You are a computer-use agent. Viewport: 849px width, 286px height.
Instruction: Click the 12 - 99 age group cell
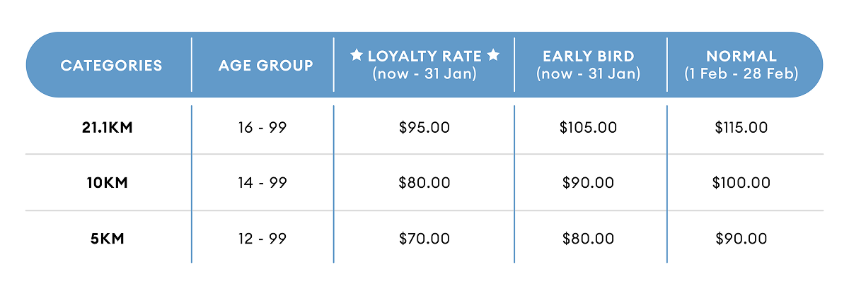coord(262,239)
